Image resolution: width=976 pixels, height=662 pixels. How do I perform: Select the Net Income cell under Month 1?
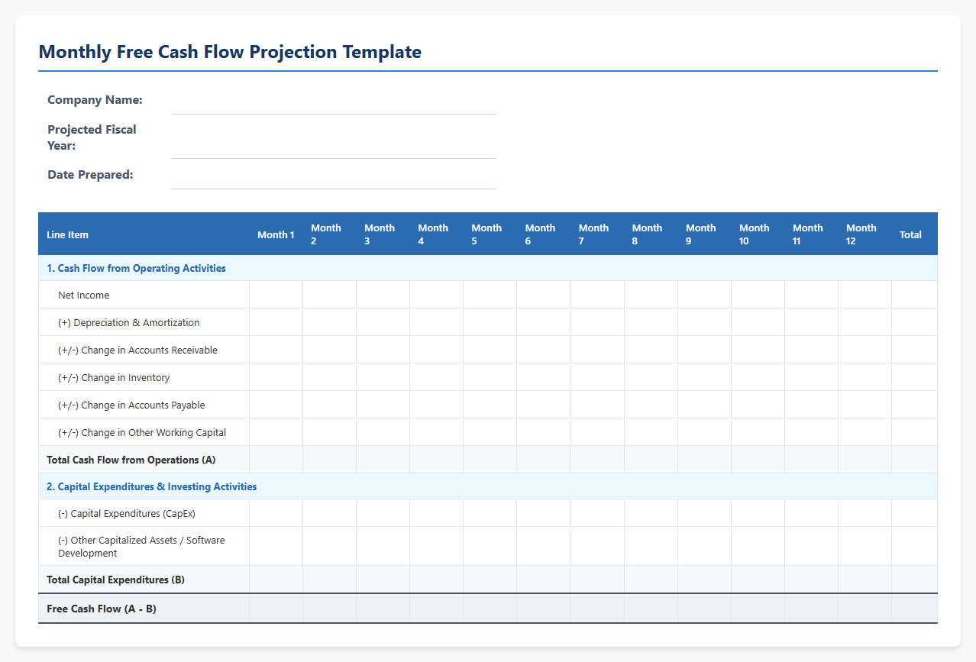coord(276,295)
